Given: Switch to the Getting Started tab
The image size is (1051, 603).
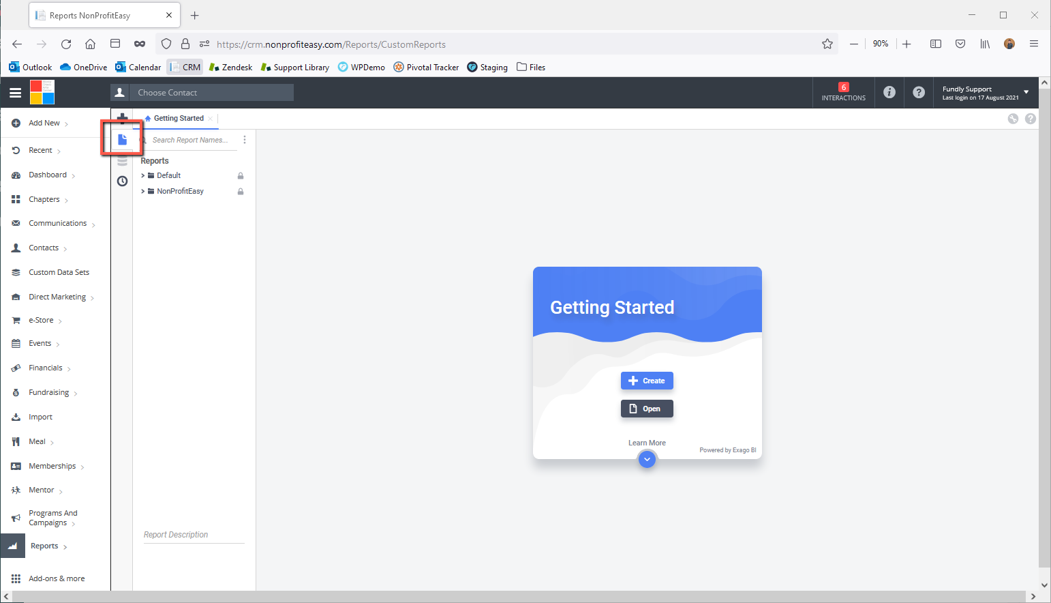Looking at the screenshot, I should pyautogui.click(x=179, y=119).
